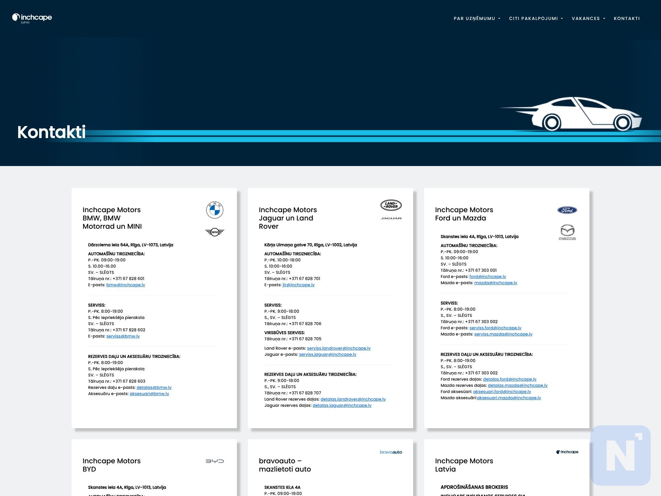This screenshot has width=661, height=496.
Task: Click phone number '+371 67 828 706'
Action: point(305,324)
